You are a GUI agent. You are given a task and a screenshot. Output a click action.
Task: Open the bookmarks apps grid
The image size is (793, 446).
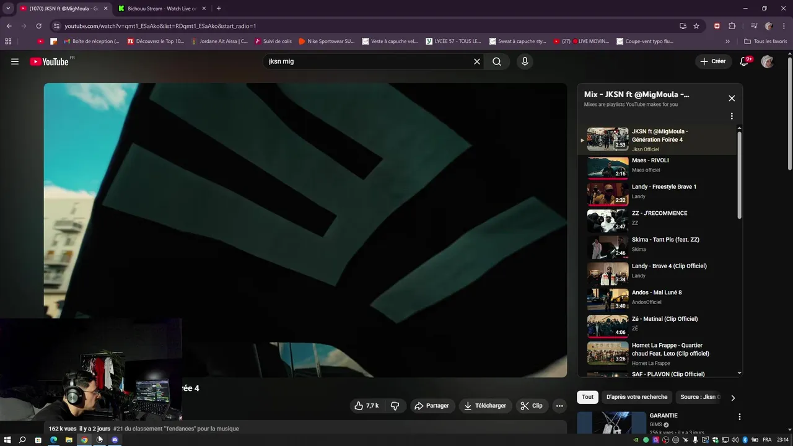pos(8,42)
